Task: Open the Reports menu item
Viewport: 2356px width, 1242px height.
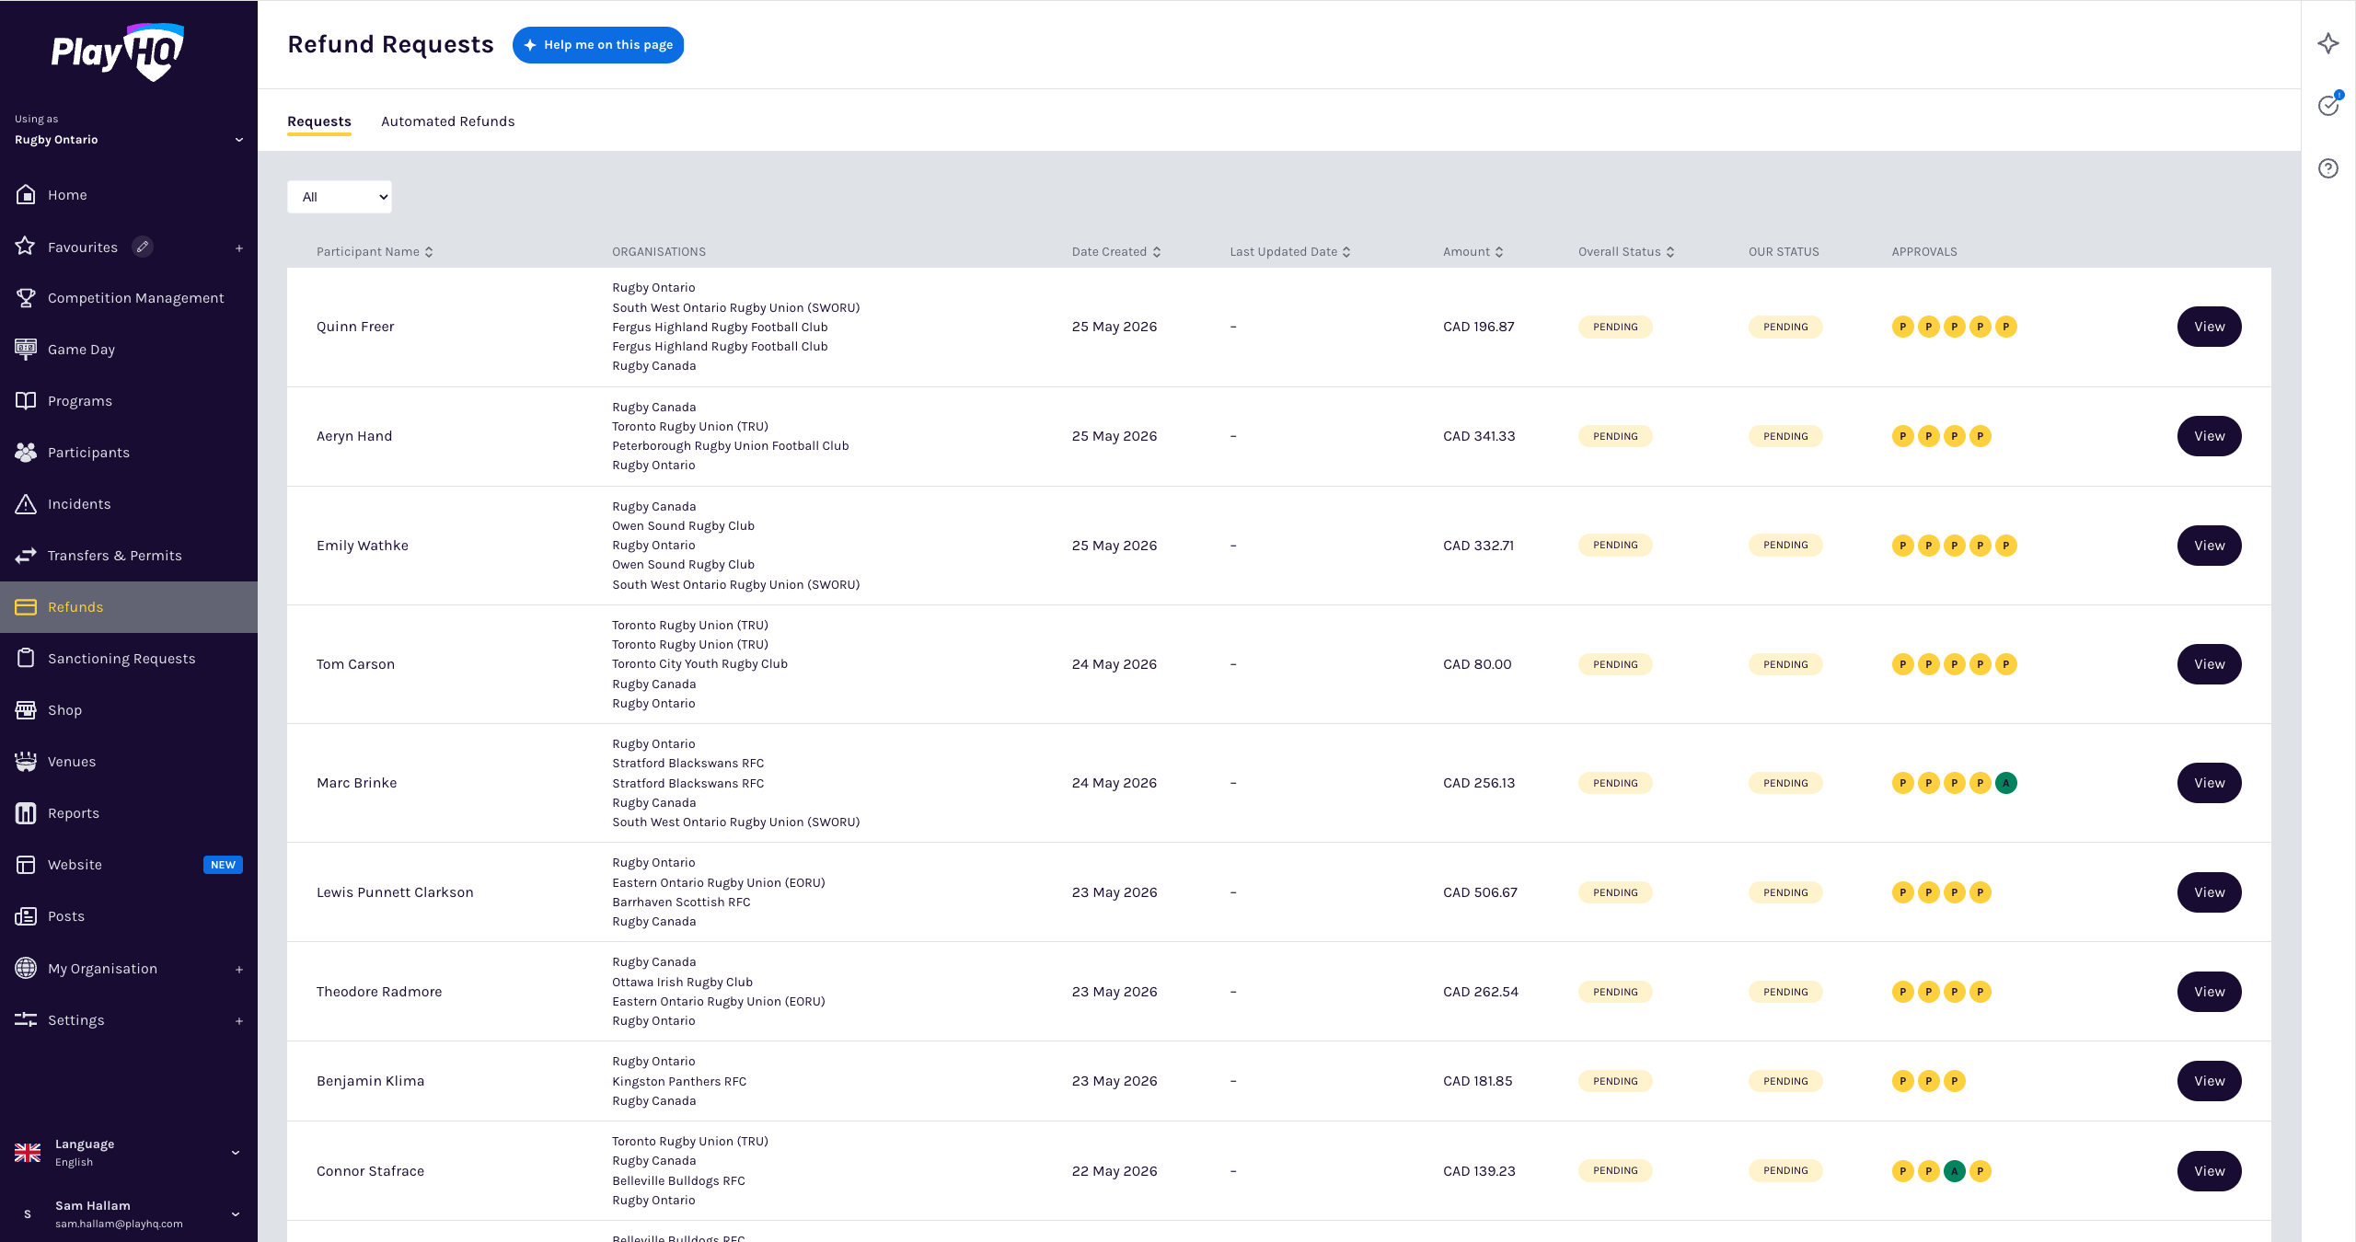Action: (129, 813)
